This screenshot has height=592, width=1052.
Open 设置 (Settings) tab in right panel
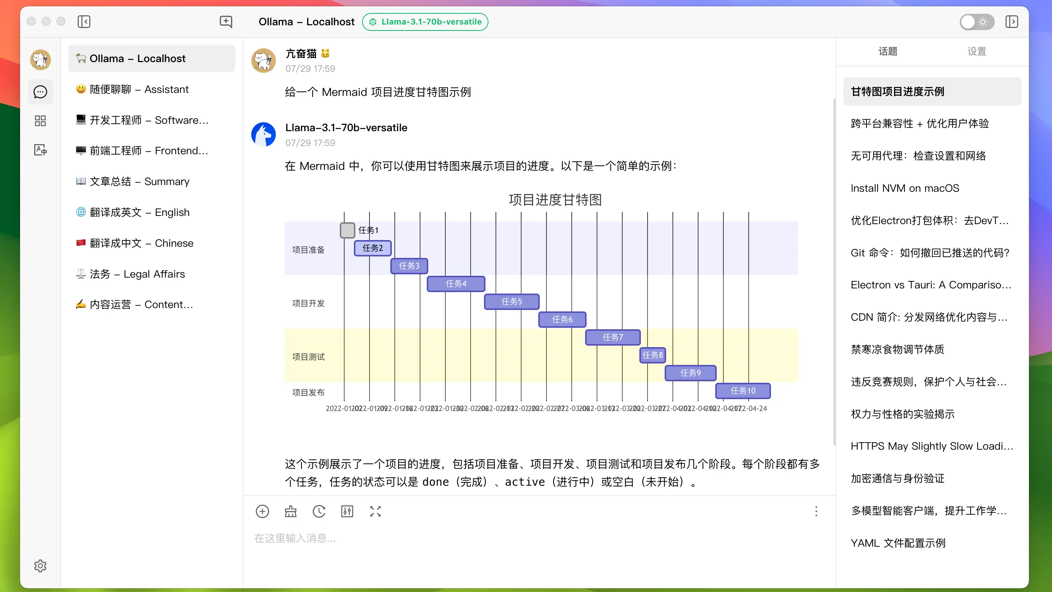click(977, 51)
